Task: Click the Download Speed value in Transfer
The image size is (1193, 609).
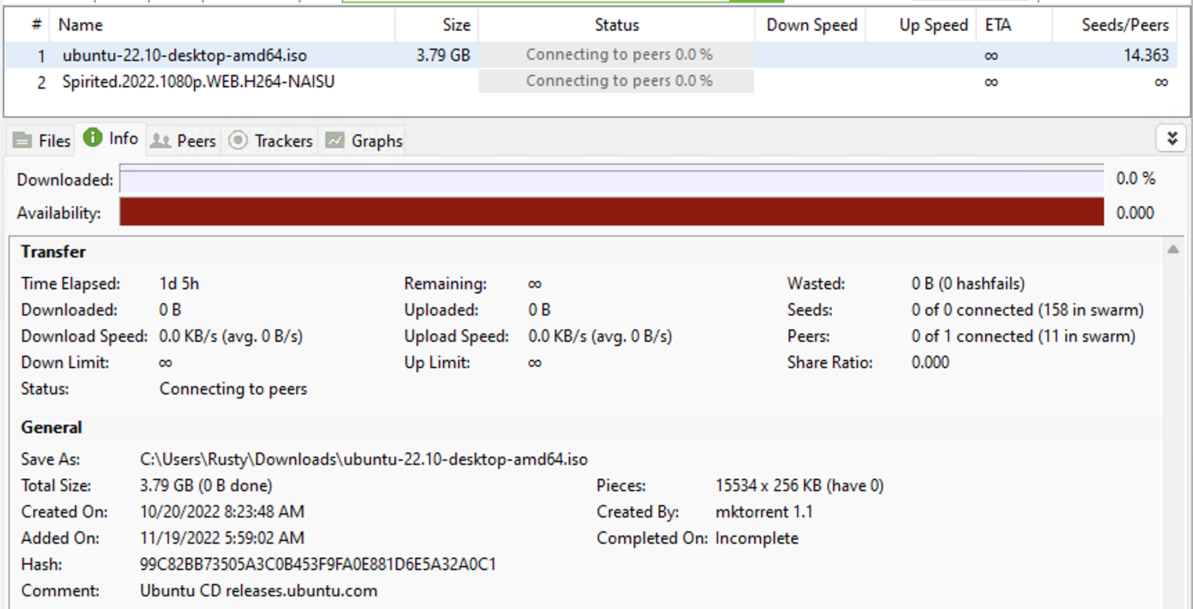Action: [231, 336]
